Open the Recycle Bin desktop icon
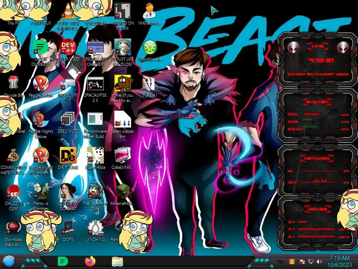 point(14,82)
